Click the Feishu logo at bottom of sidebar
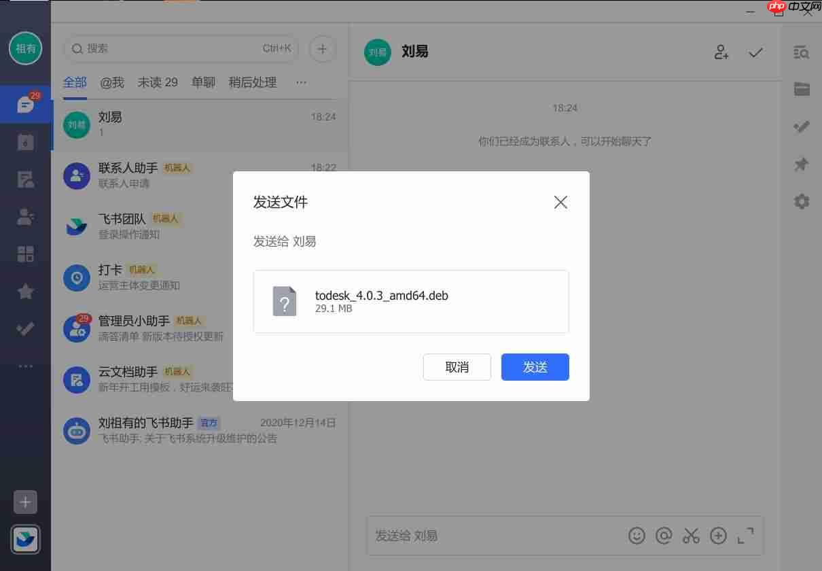This screenshot has width=822, height=571. tap(25, 539)
